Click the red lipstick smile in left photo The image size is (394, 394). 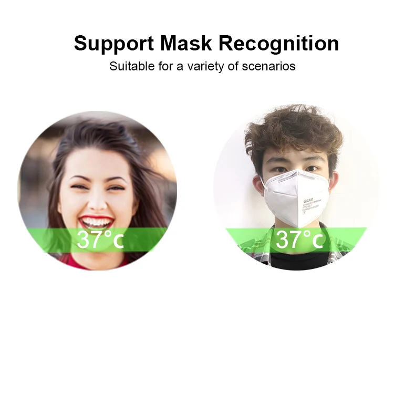(96, 222)
